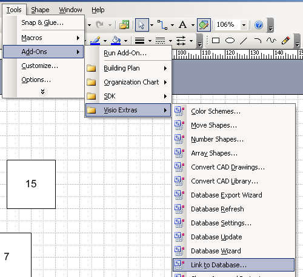Expand the Line ends dropdown arrow
The image size is (303, 277).
pos(191,41)
